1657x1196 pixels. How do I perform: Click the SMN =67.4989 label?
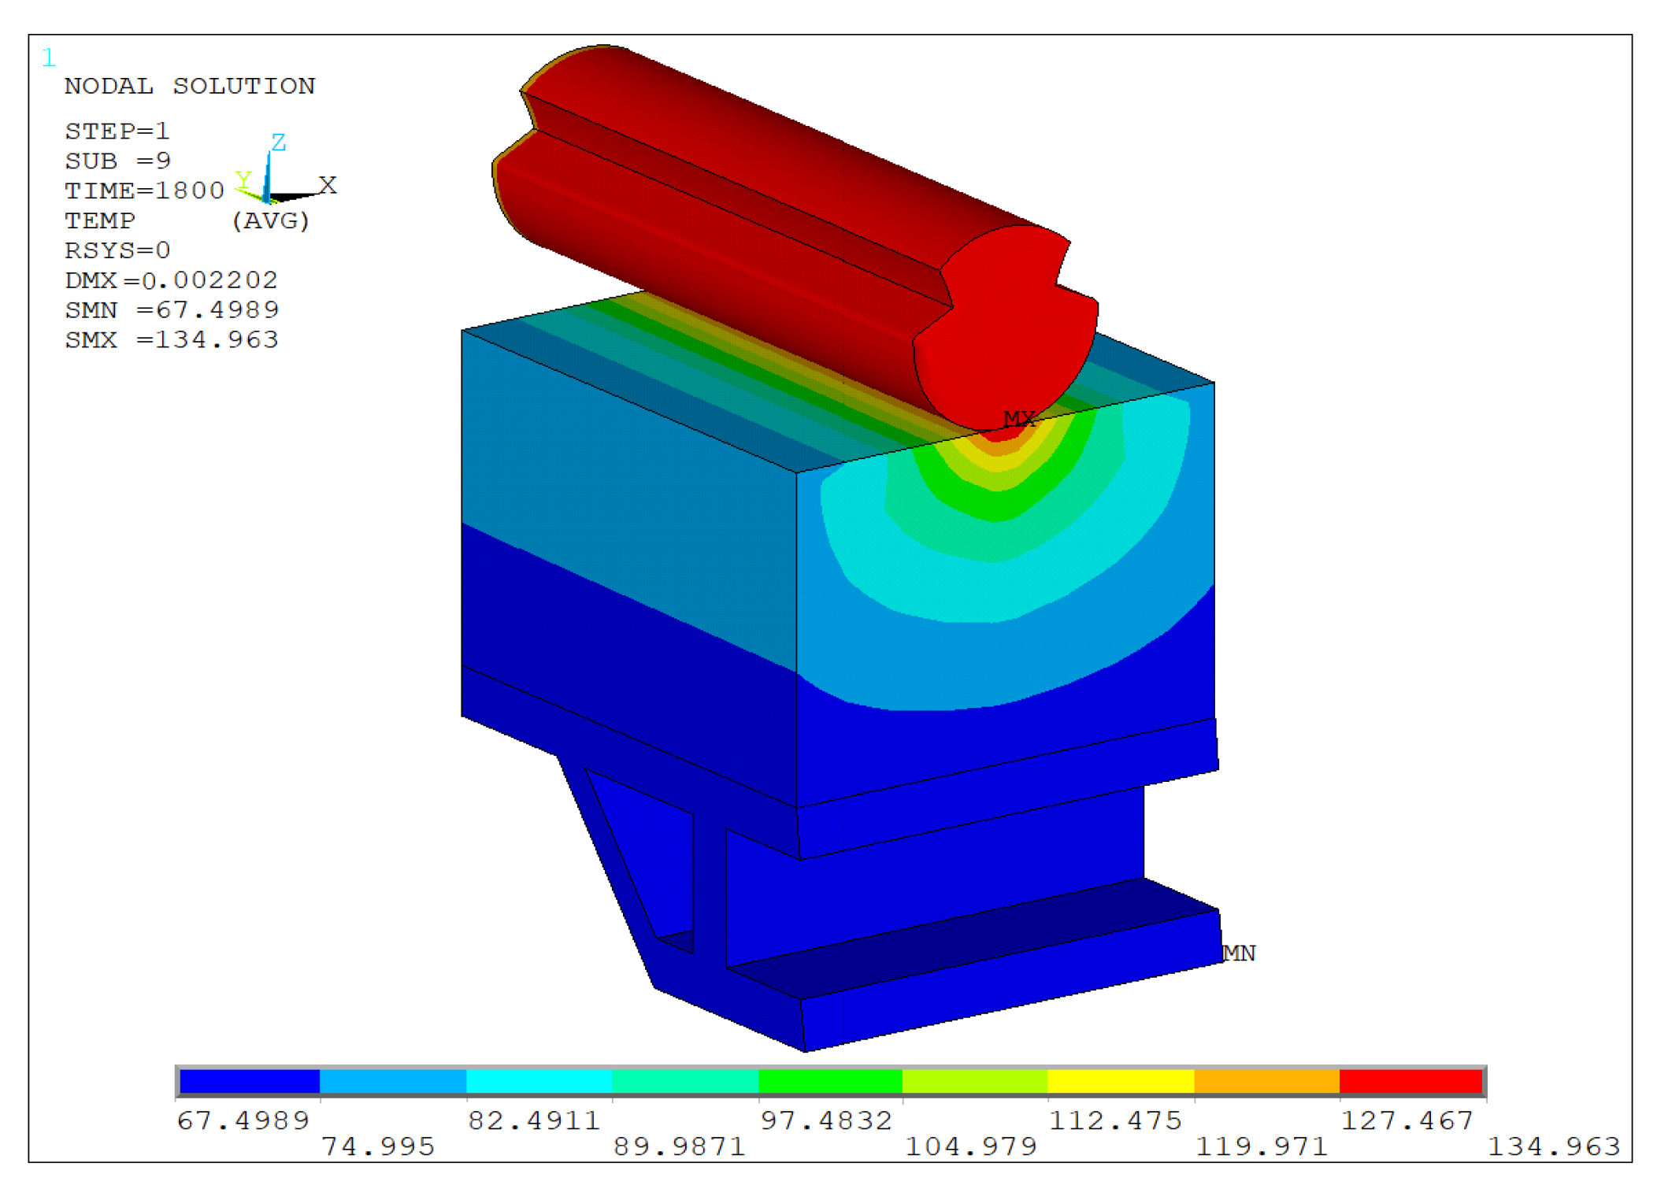tap(171, 310)
